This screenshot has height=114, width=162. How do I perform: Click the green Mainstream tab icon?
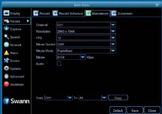tap(88, 13)
